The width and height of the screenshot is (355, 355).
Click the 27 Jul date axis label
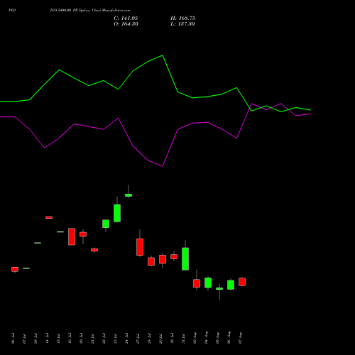pos(138,338)
